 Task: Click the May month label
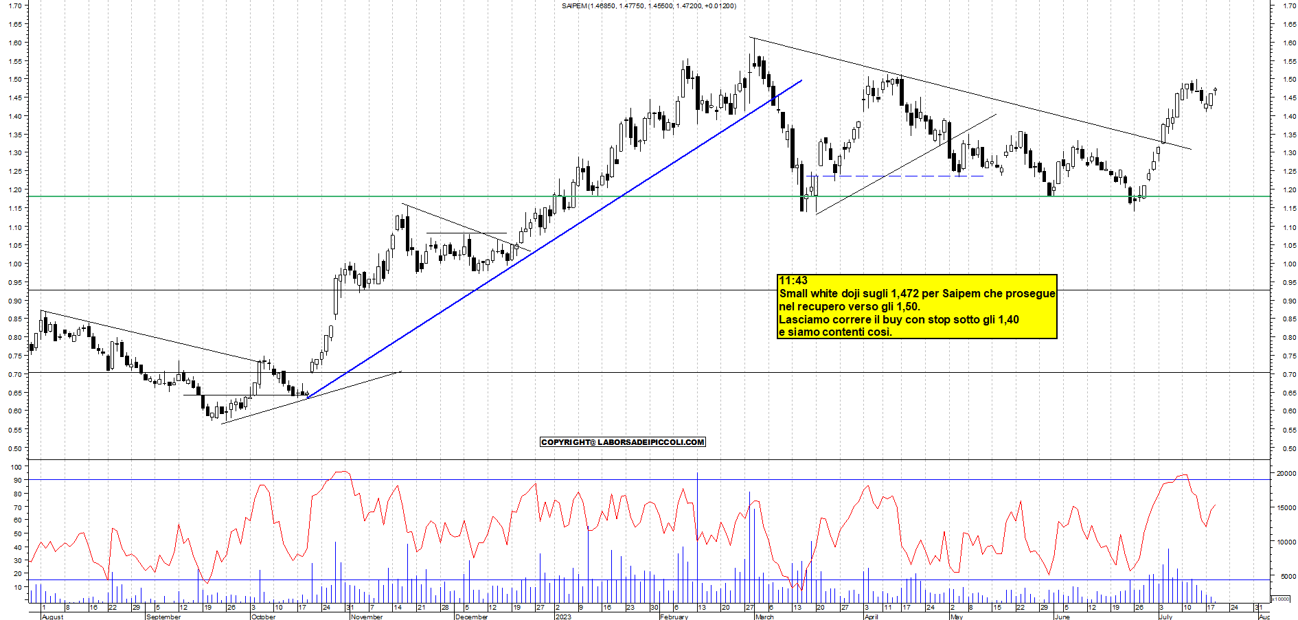pyautogui.click(x=956, y=617)
